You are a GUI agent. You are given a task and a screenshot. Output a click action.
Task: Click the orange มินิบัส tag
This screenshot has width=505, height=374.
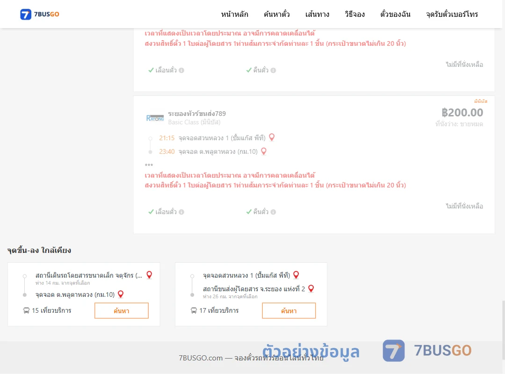tap(481, 101)
